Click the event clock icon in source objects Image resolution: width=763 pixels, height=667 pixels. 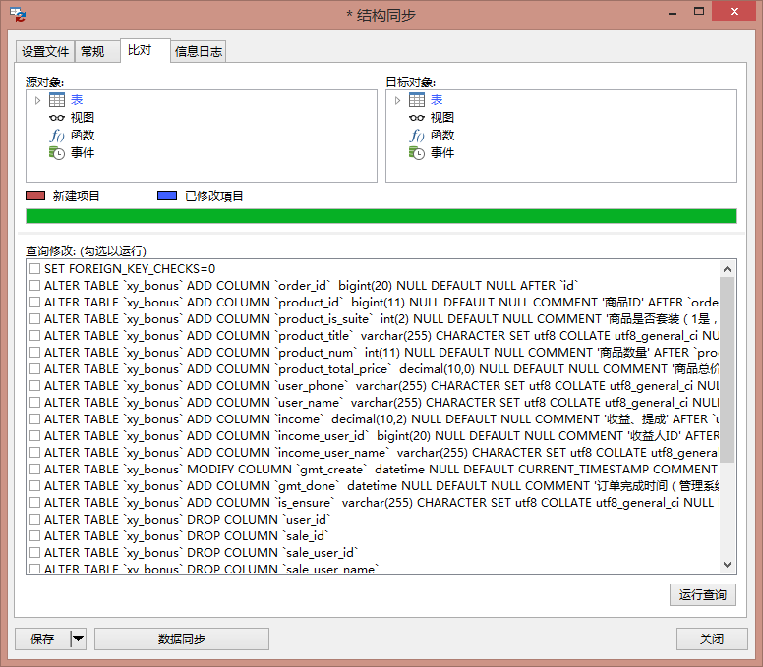[x=56, y=153]
